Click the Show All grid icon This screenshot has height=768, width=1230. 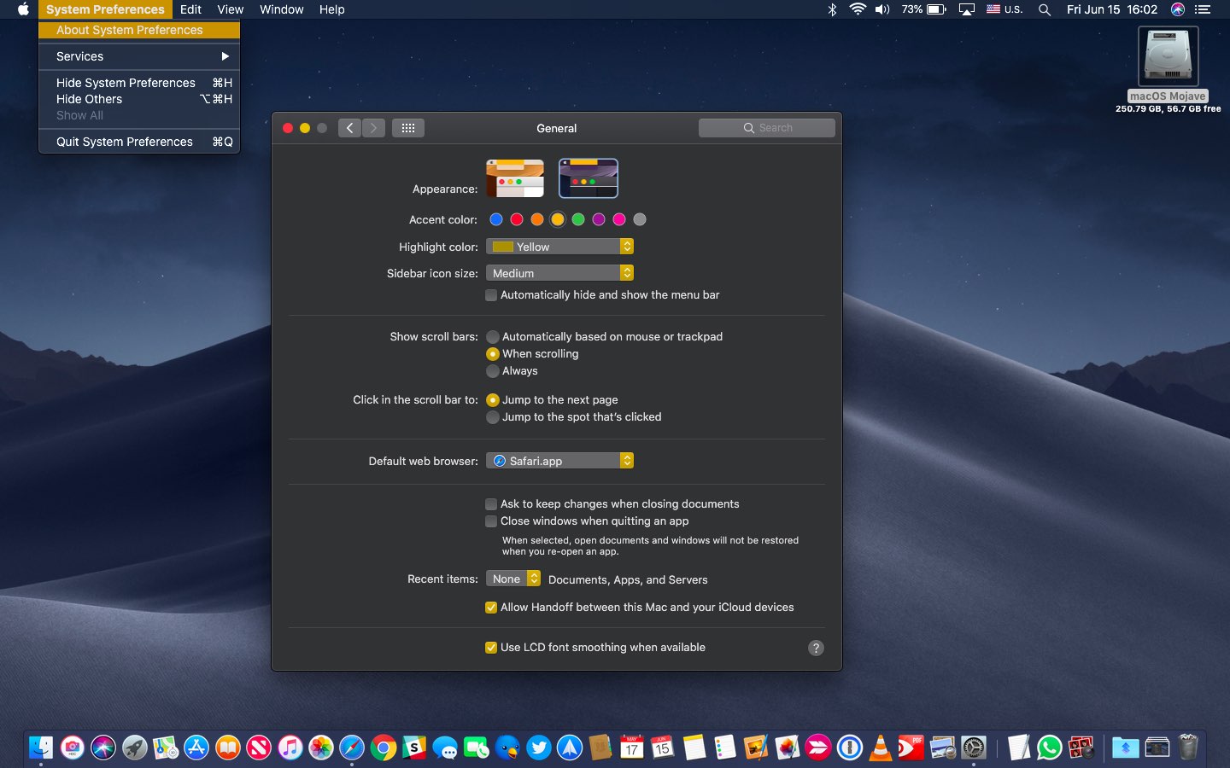(x=408, y=128)
